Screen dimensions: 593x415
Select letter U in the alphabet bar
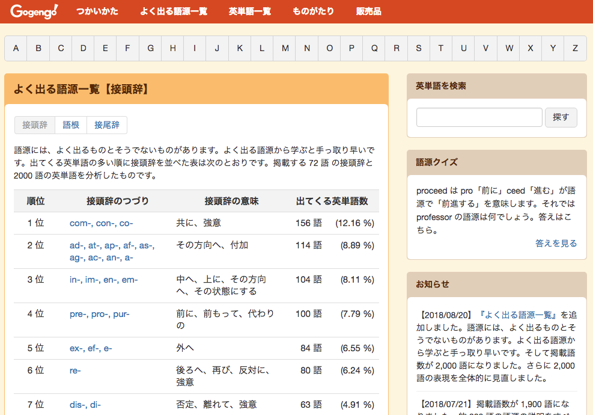(x=464, y=49)
